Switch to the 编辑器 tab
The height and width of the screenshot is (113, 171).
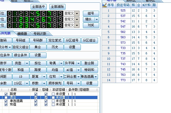coord(22,34)
